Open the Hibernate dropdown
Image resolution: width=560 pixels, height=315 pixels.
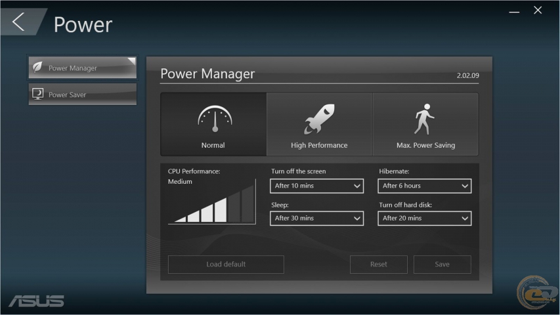[x=425, y=186]
